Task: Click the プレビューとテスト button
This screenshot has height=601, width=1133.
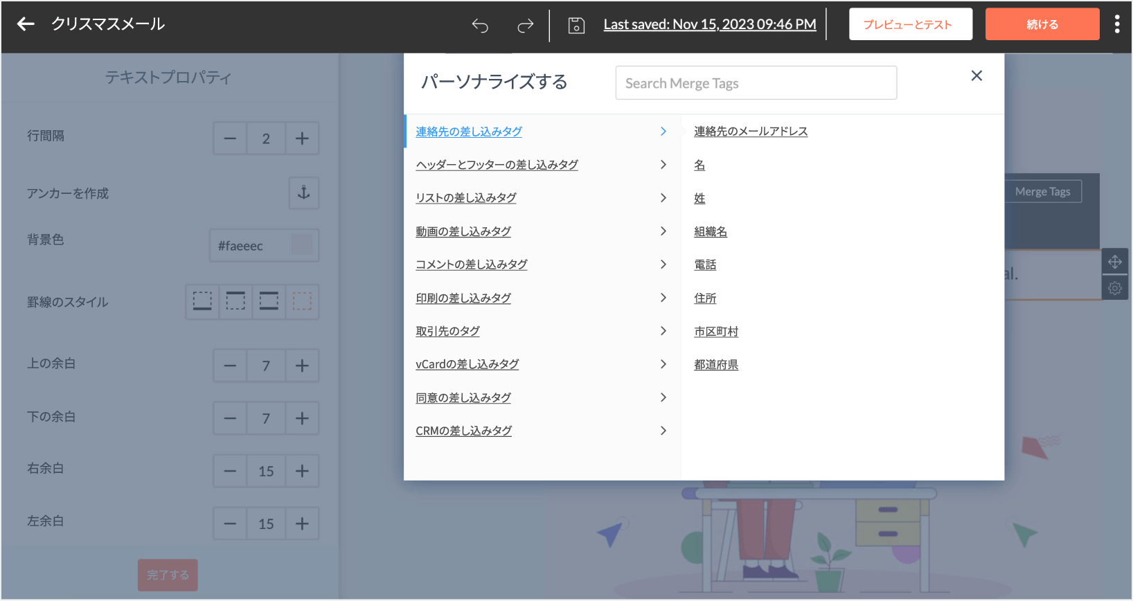Action: point(910,24)
